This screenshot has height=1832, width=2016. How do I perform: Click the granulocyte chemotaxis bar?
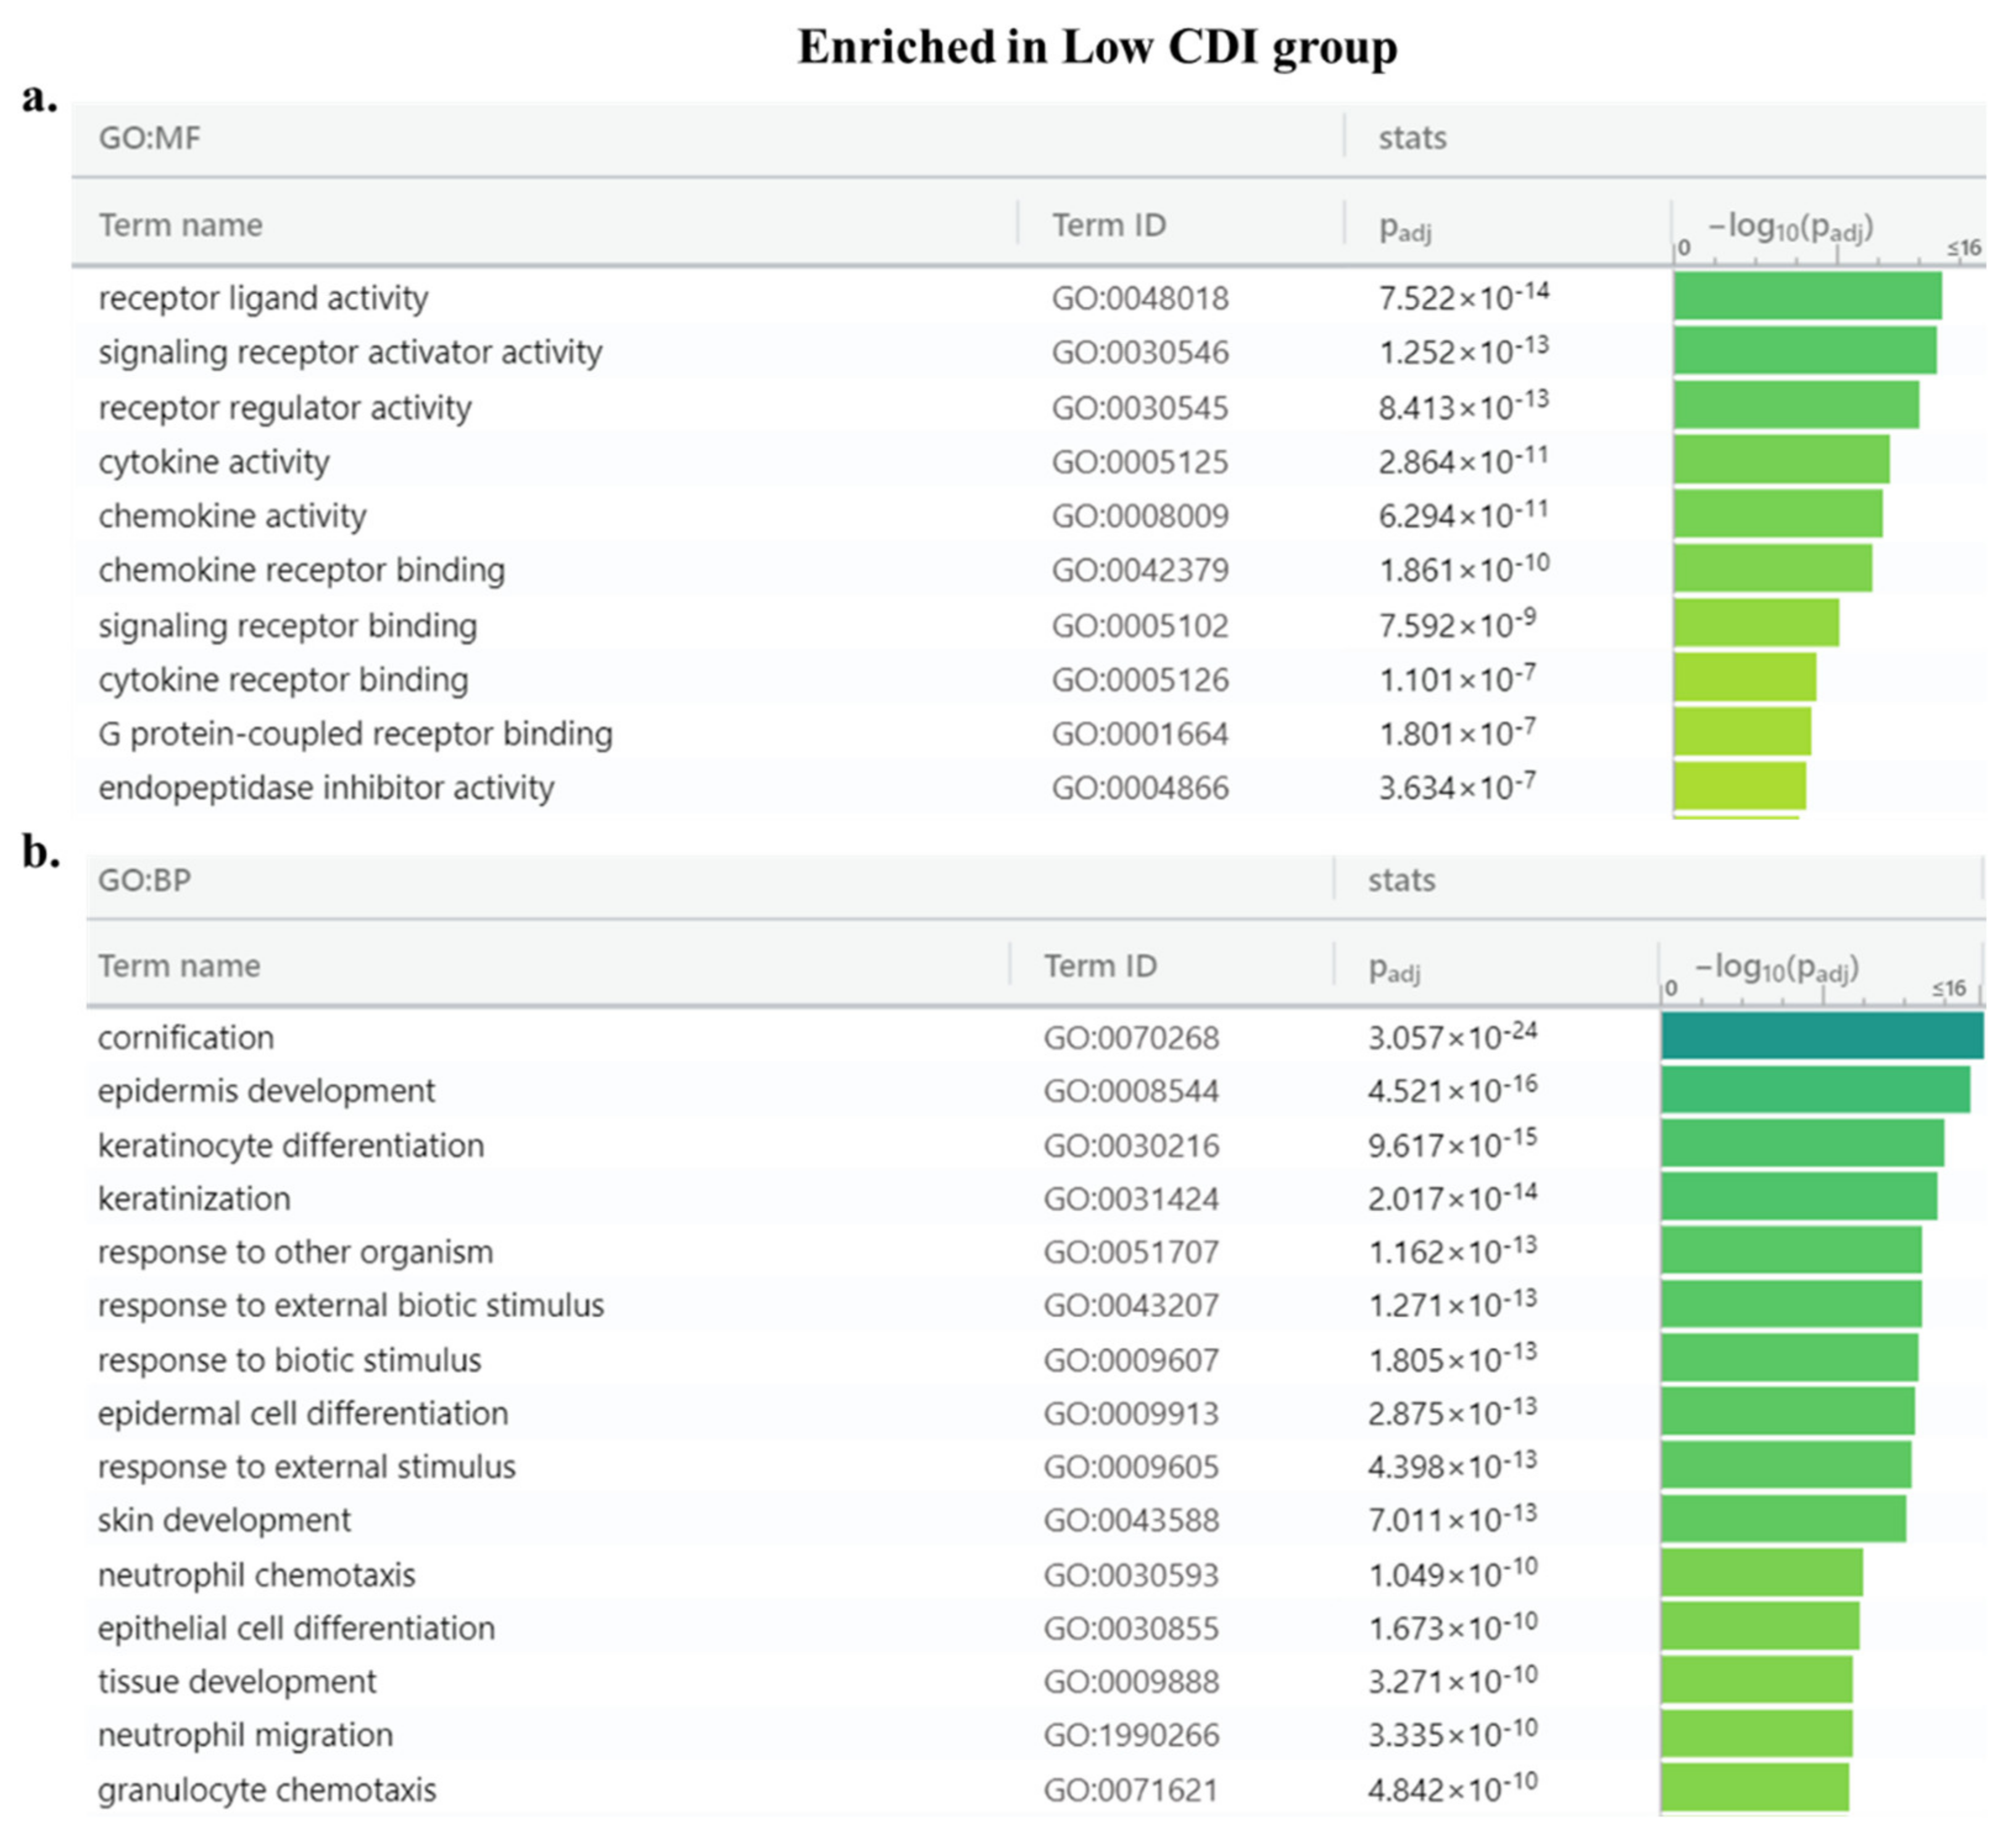pyautogui.click(x=1755, y=1788)
